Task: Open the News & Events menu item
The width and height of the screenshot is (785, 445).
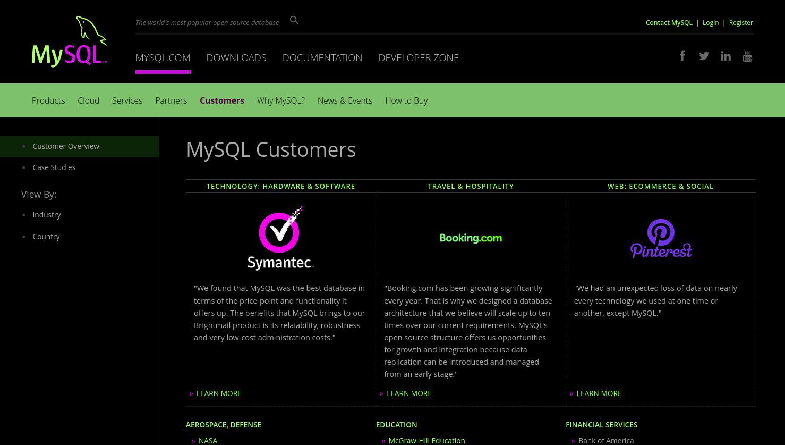Action: (x=345, y=100)
